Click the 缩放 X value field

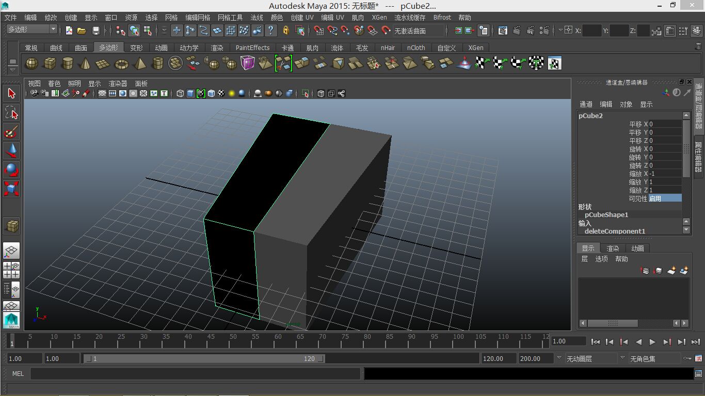click(665, 174)
